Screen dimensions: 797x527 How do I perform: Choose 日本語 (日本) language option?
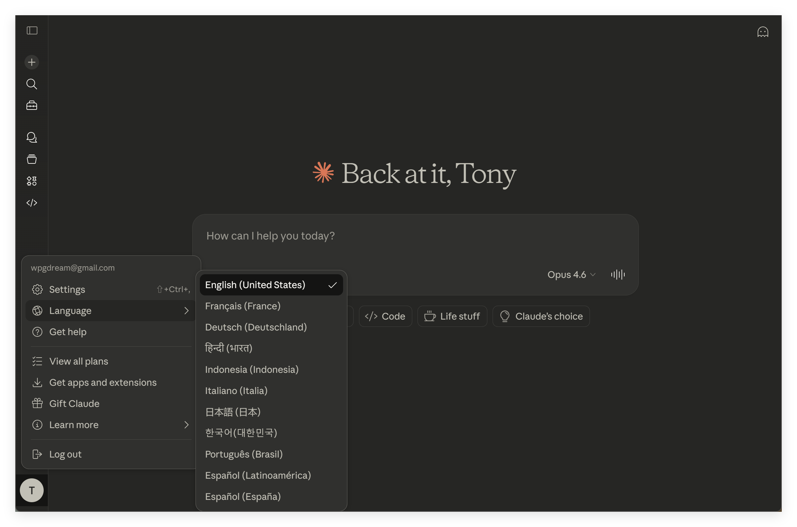click(233, 412)
